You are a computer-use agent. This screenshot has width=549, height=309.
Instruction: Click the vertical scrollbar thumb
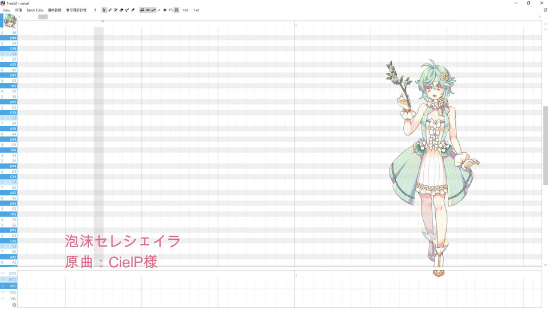545,145
